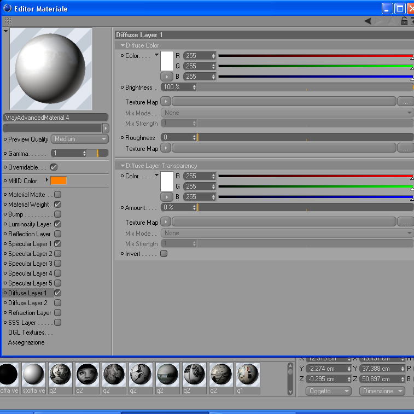The image size is (414, 414).
Task: Enable the Bump checkbox
Action: click(x=57, y=214)
